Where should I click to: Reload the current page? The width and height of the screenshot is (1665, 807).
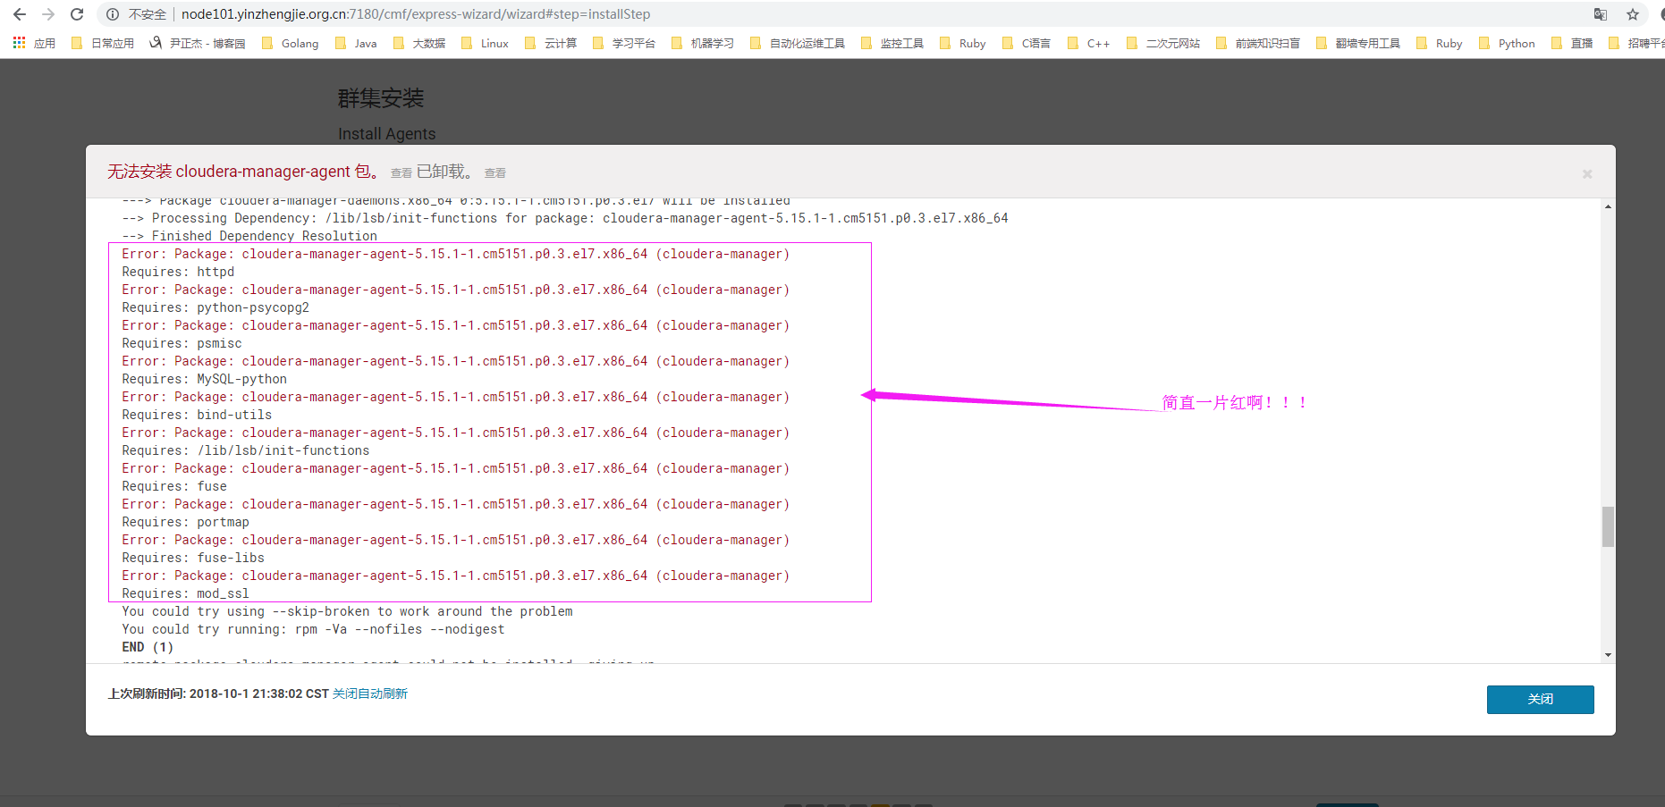pyautogui.click(x=77, y=14)
